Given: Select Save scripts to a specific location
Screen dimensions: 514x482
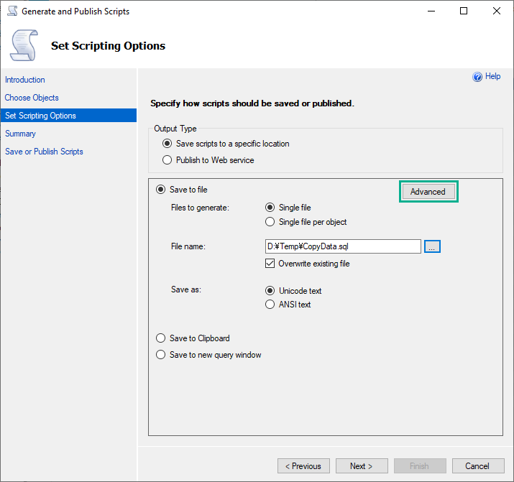Looking at the screenshot, I should [x=167, y=144].
